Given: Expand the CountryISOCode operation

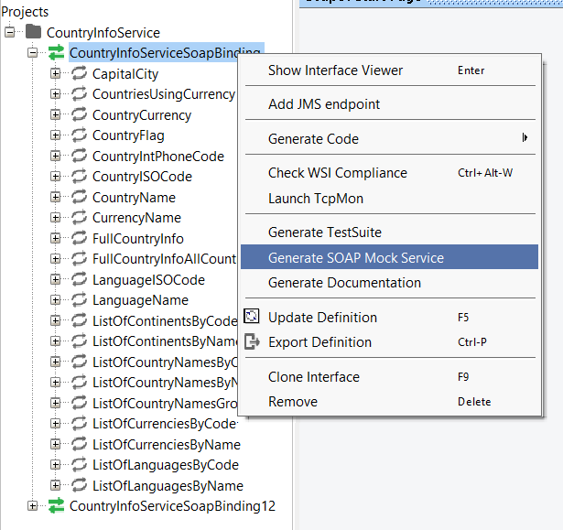Looking at the screenshot, I should click(x=55, y=177).
